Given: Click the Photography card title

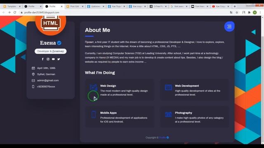Looking at the screenshot, I should click(184, 113).
